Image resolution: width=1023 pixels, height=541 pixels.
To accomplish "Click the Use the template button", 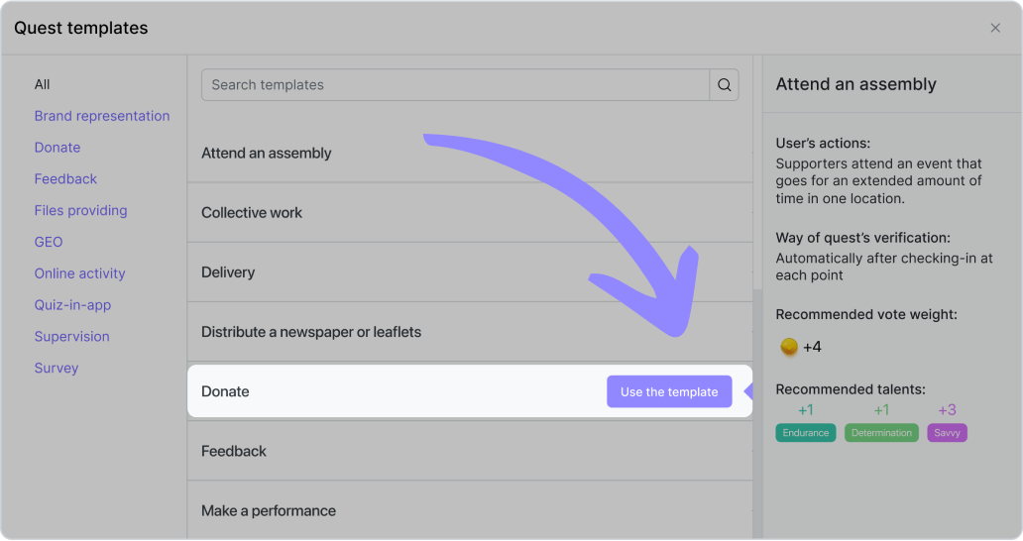I will point(669,391).
